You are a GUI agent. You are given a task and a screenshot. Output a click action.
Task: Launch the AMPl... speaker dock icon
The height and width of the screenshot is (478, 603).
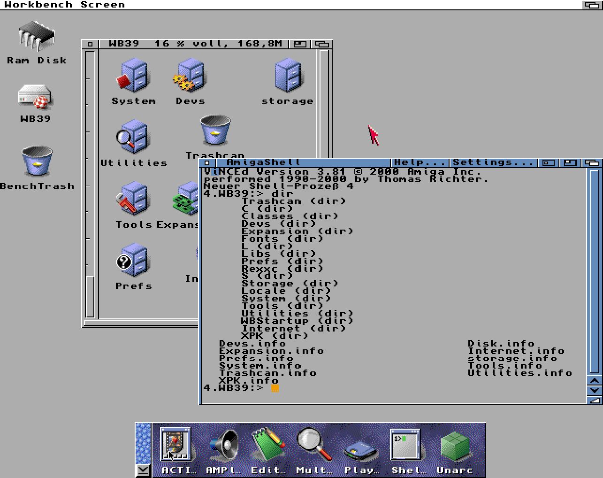coord(224,445)
